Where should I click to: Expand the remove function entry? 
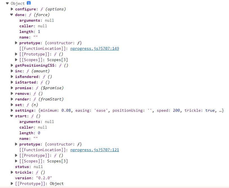pyautogui.click(x=12, y=93)
